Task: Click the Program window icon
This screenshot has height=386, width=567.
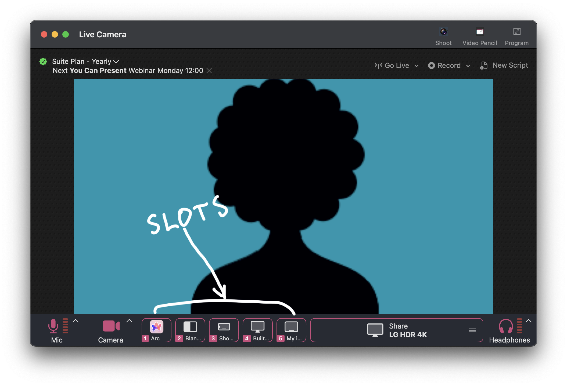Action: coord(516,32)
